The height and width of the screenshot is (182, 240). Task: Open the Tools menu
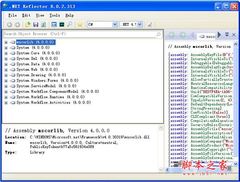[x=55, y=15]
